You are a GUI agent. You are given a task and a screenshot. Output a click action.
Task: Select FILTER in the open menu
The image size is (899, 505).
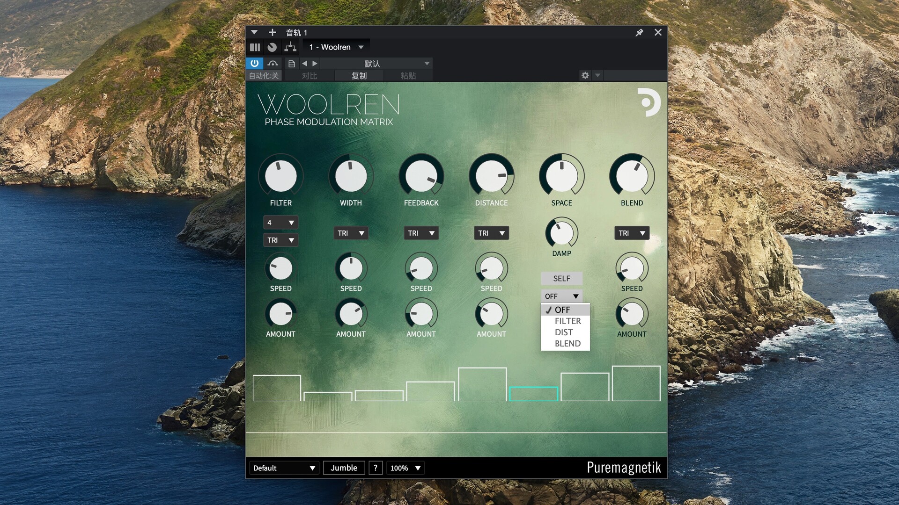pyautogui.click(x=565, y=321)
